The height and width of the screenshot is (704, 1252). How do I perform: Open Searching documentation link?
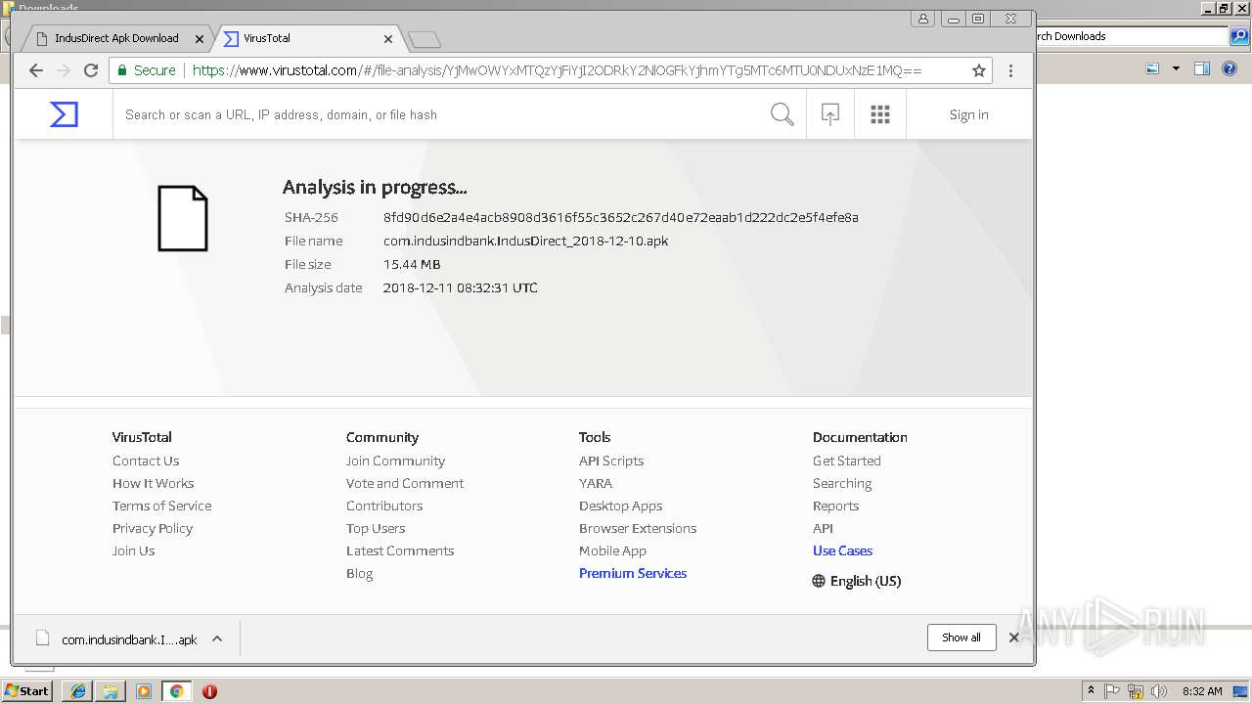click(x=842, y=483)
